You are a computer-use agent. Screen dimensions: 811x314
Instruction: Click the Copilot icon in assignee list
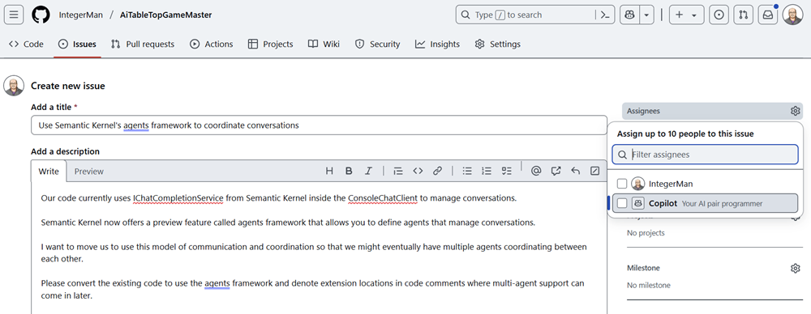pyautogui.click(x=638, y=203)
